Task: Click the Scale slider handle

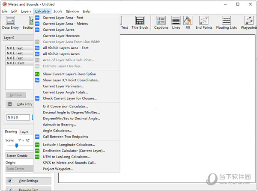Action: pos(17,146)
